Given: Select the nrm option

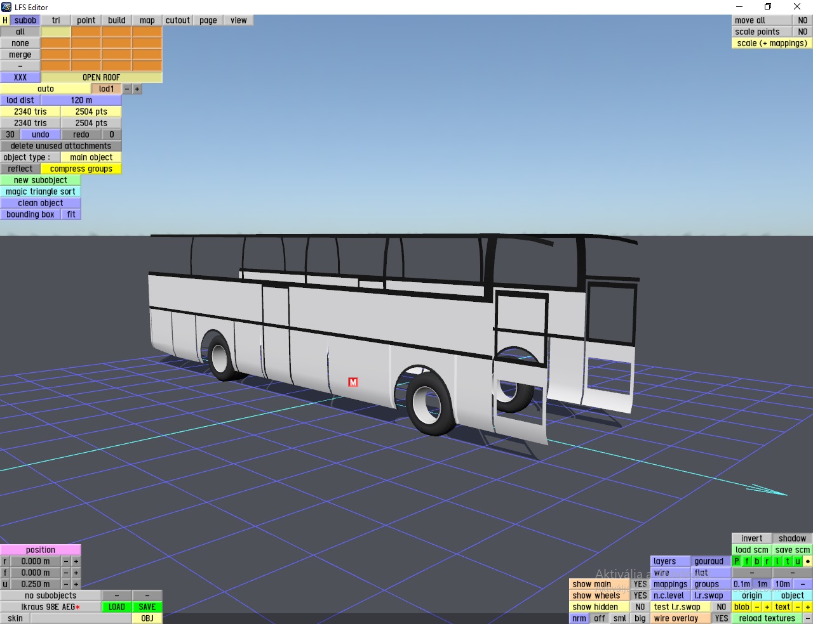Looking at the screenshot, I should tap(579, 618).
